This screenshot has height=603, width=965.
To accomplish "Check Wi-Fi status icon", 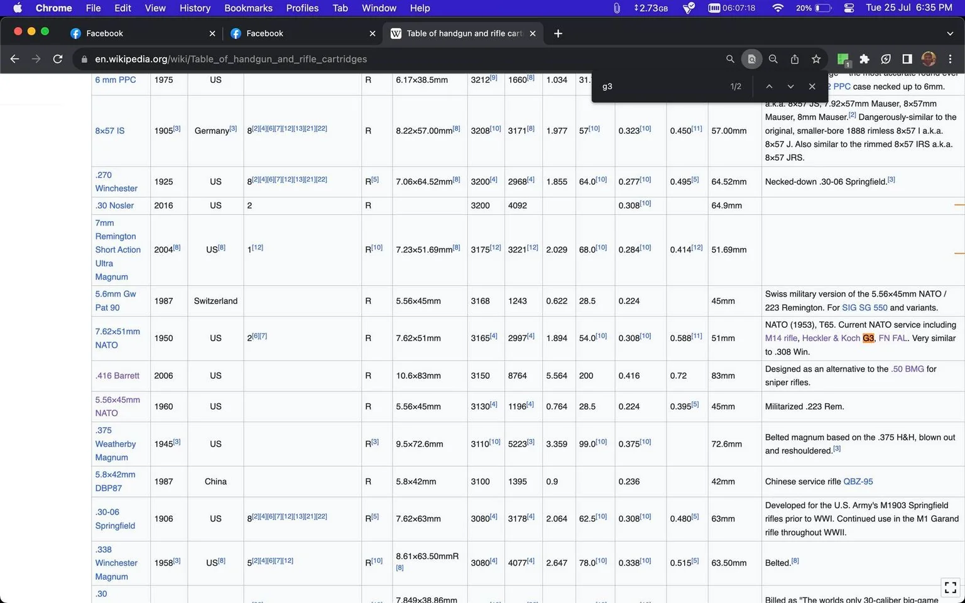I will tap(778, 8).
